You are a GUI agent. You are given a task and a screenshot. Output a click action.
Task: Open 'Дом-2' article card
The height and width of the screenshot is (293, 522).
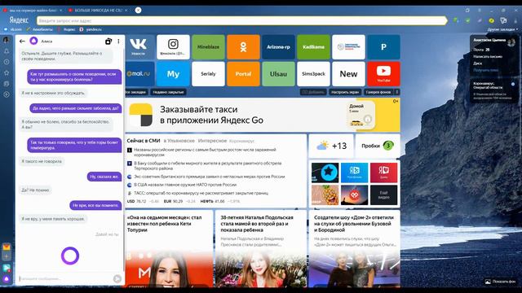(x=354, y=248)
